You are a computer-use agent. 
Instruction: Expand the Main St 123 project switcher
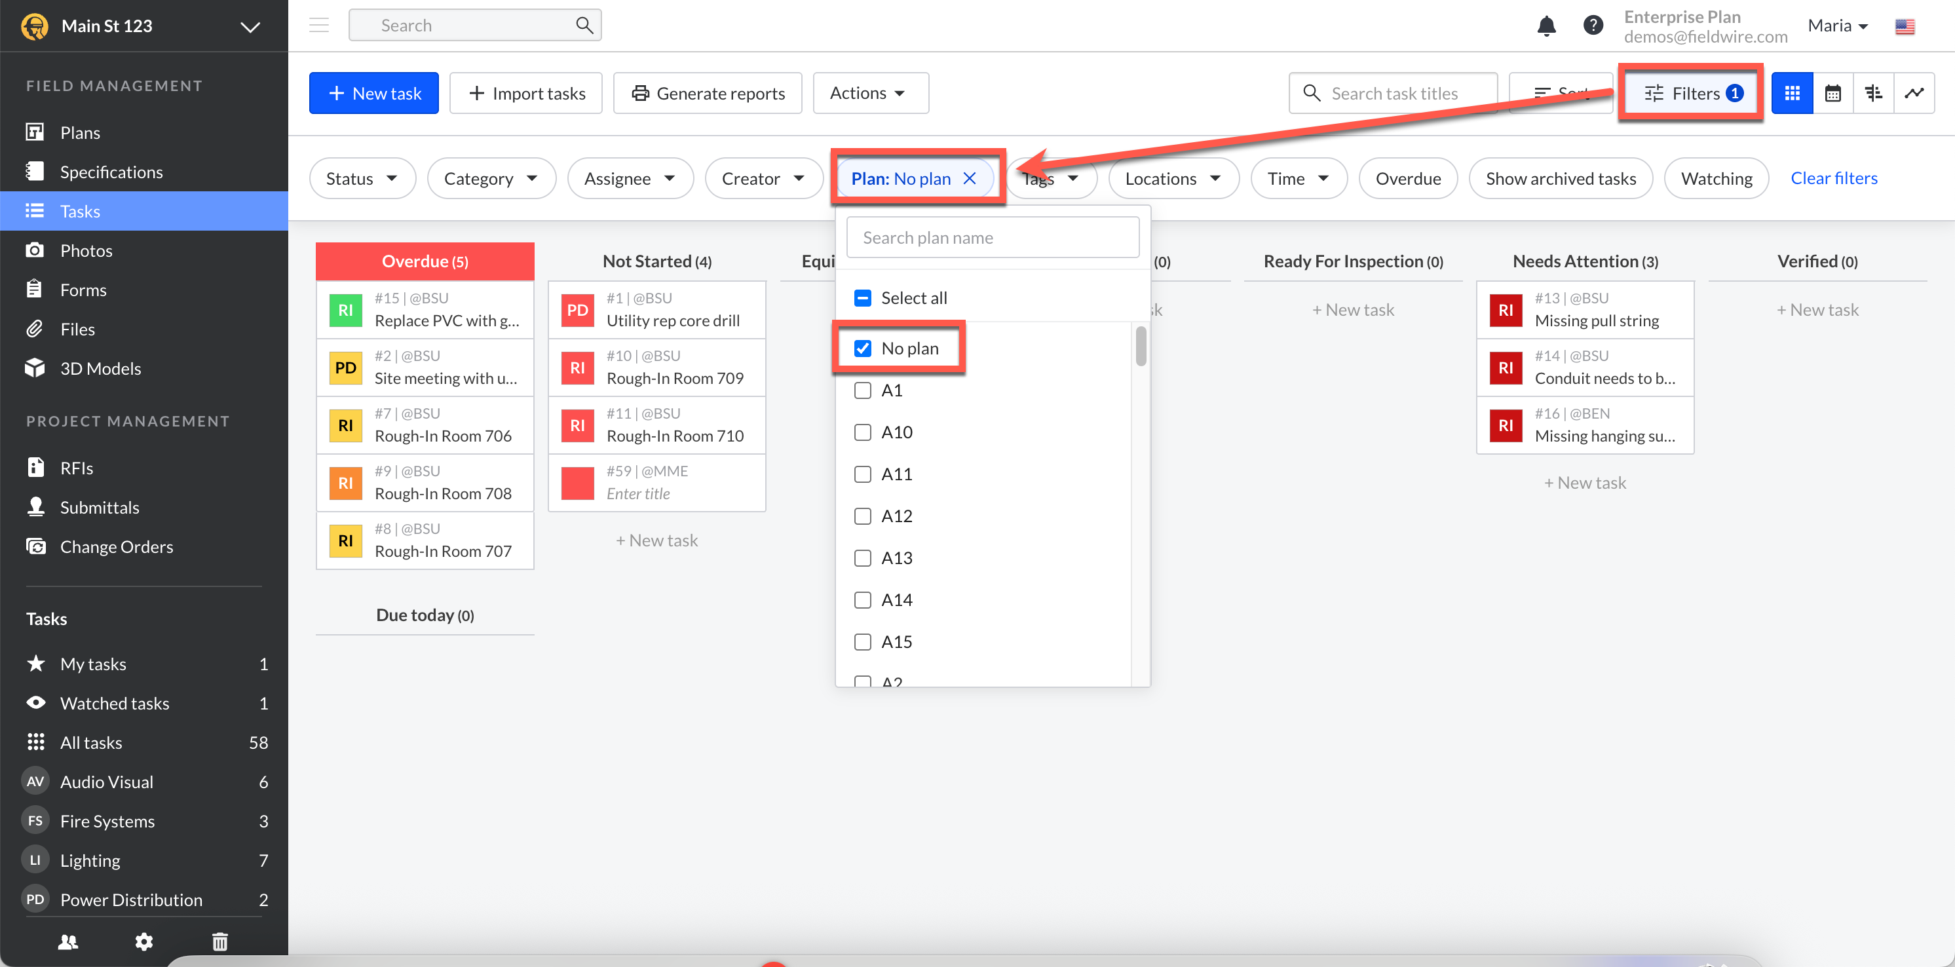tap(250, 27)
